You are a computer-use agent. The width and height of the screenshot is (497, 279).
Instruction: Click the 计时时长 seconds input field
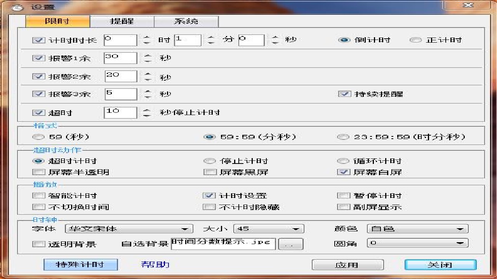coord(251,40)
